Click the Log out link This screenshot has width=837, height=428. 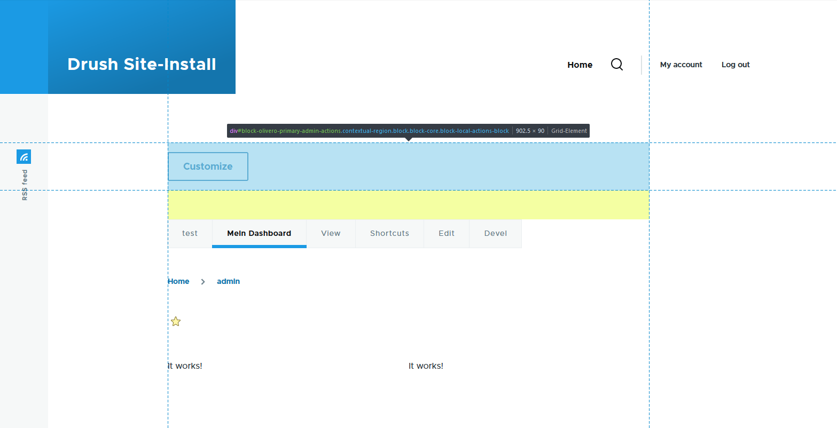pyautogui.click(x=736, y=64)
